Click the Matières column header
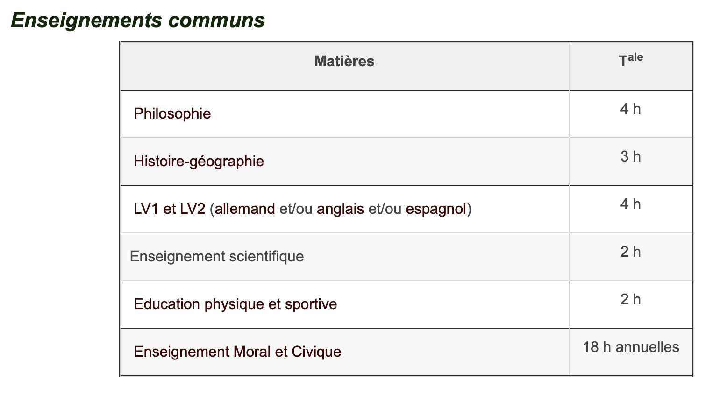Screen dimensions: 713x394 tap(344, 62)
